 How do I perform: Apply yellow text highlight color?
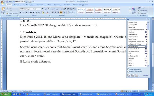click(x=43, y=12)
